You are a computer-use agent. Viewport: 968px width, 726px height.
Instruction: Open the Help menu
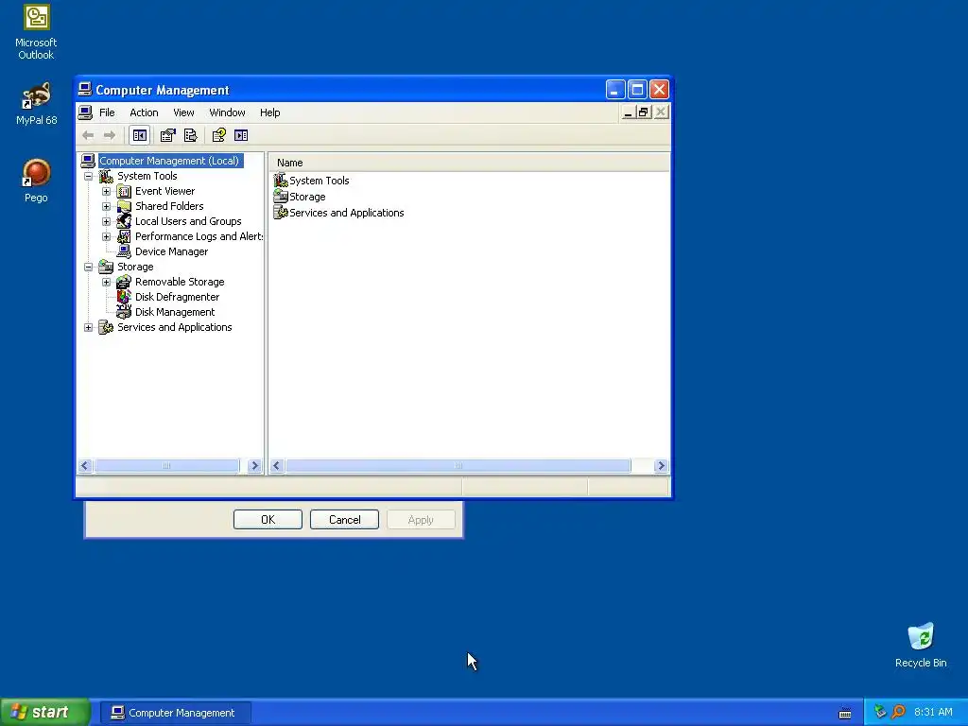pyautogui.click(x=269, y=112)
